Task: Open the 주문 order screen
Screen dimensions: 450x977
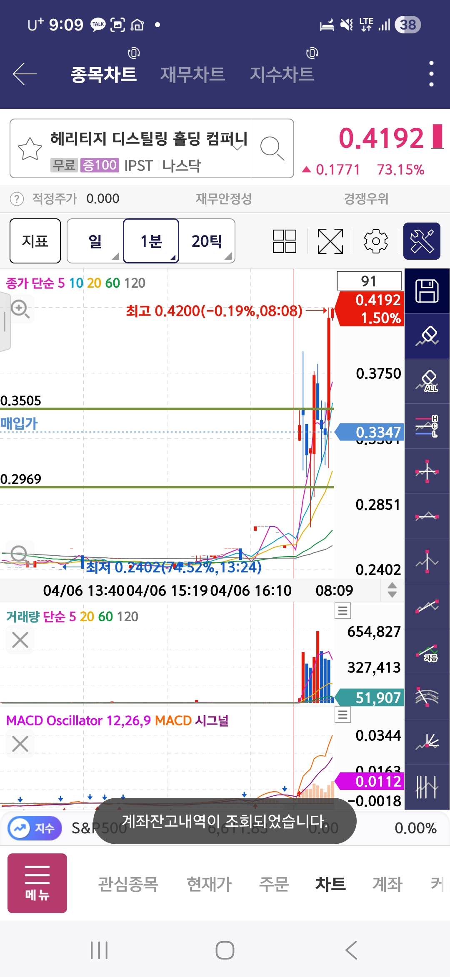Action: coord(274,884)
